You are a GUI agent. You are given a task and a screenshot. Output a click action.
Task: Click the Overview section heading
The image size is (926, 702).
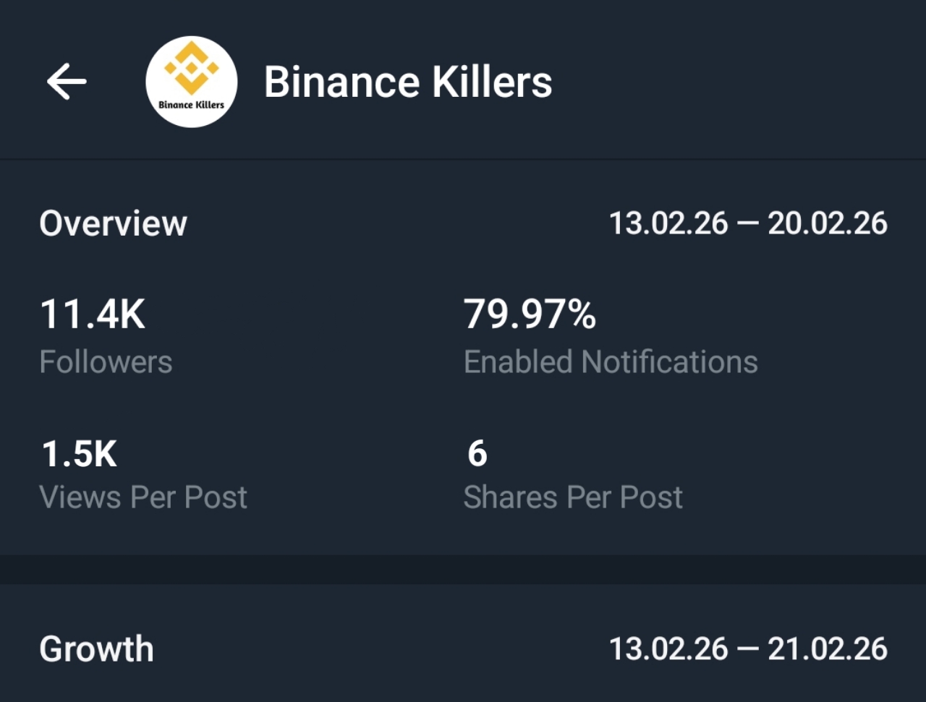pos(113,223)
